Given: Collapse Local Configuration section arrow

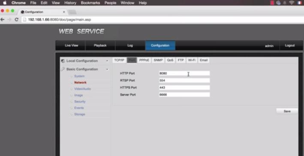Looking at the screenshot, I should pos(107,61).
